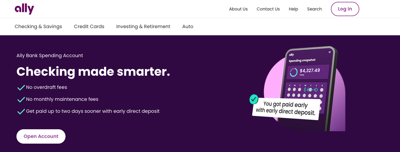Tap the hamburger menu icon on the phone
Screen dimensions: 400x152
330,52
